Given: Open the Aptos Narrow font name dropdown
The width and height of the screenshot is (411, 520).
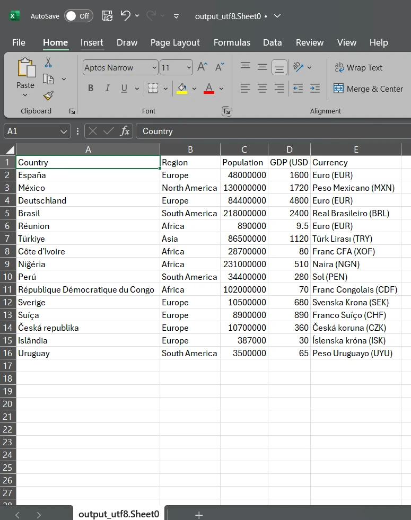Looking at the screenshot, I should click(154, 68).
